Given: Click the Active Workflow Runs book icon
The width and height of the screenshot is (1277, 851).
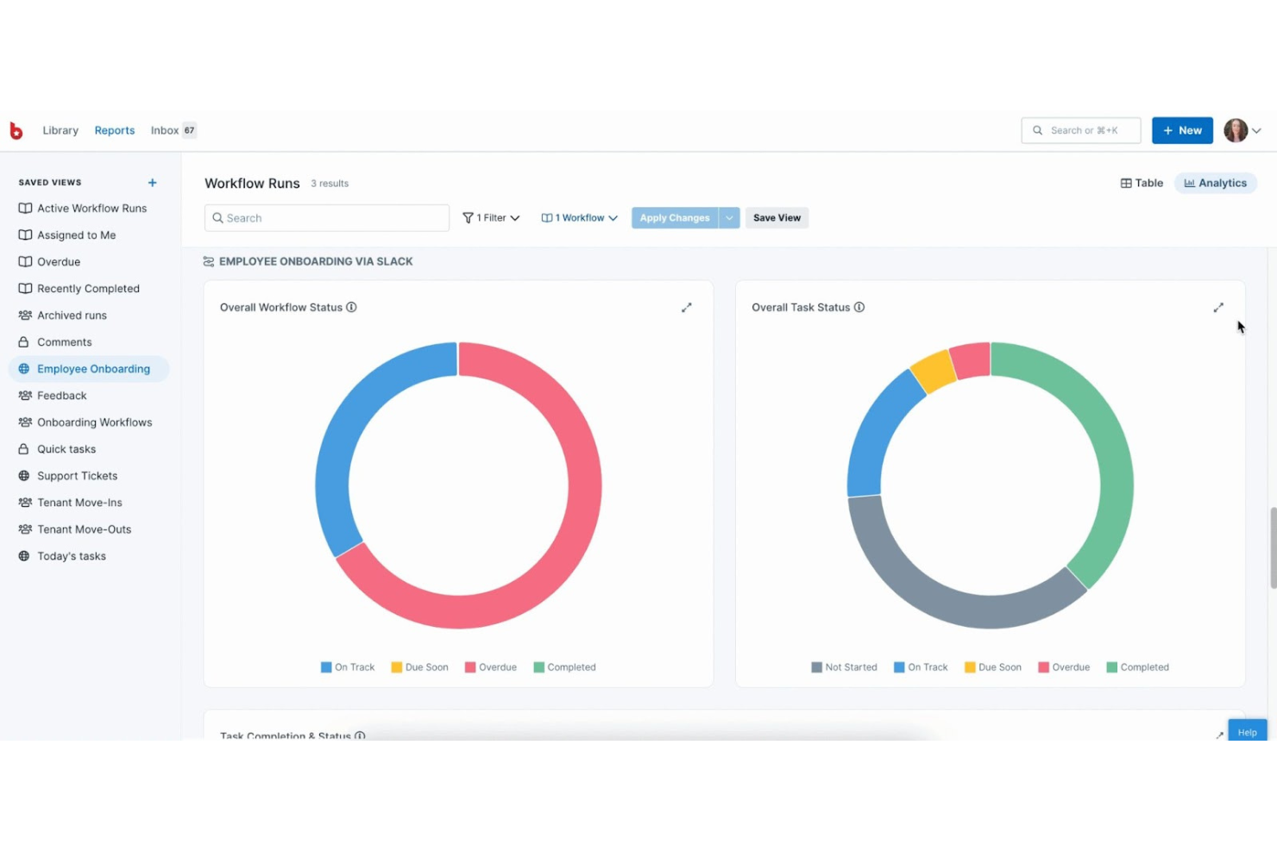Looking at the screenshot, I should pyautogui.click(x=25, y=208).
